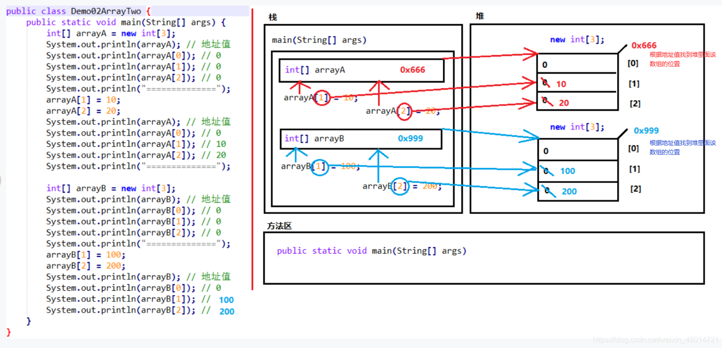Image resolution: width=722 pixels, height=348 pixels.
Task: Click blue annotation '根据地址值找到堆里面该数组的位置'
Action: (x=683, y=147)
